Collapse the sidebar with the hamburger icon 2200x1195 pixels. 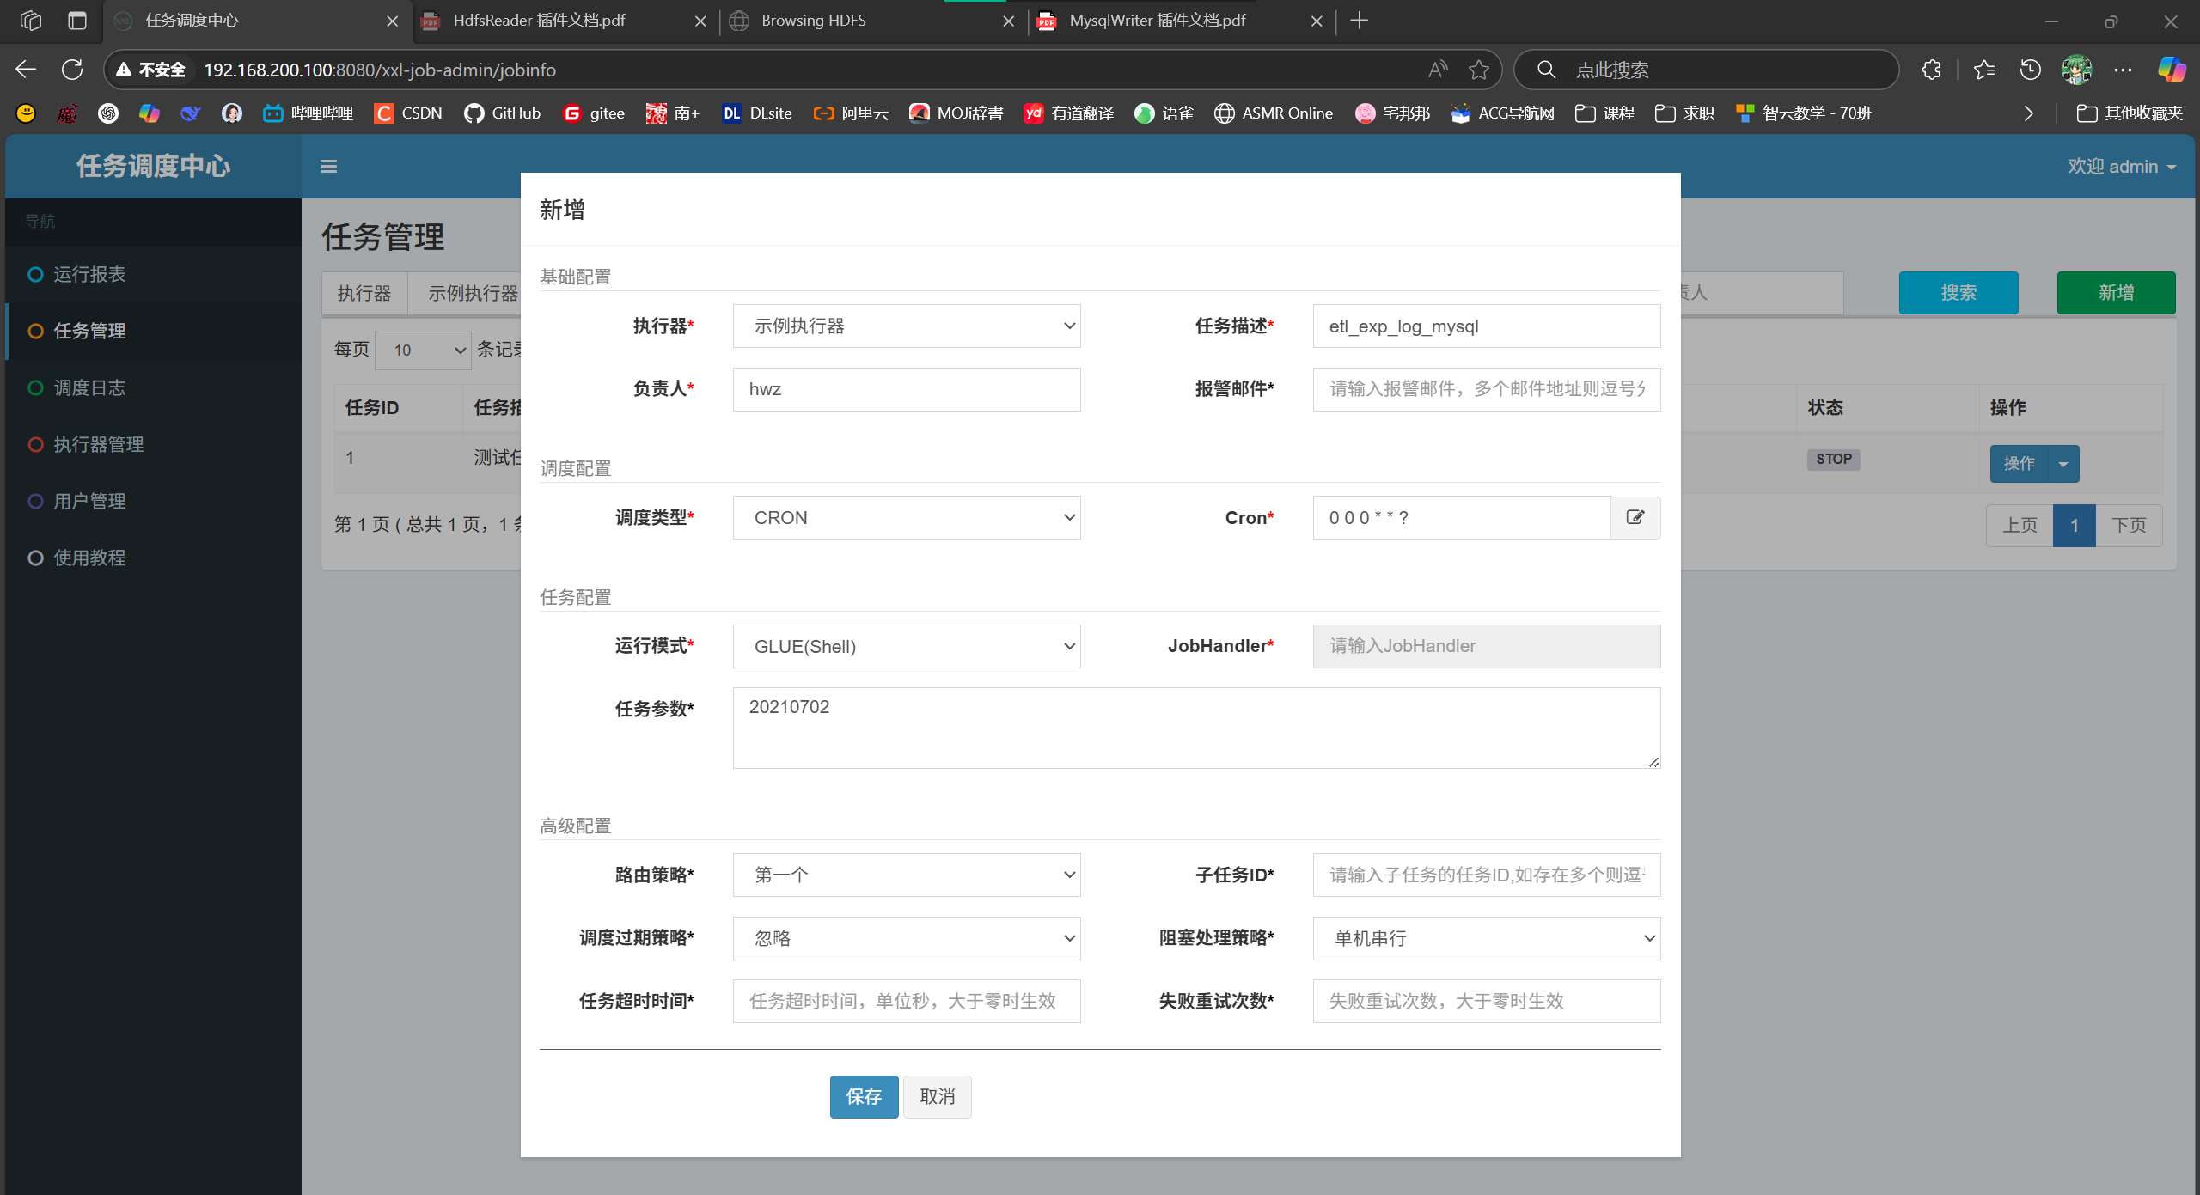click(x=329, y=166)
